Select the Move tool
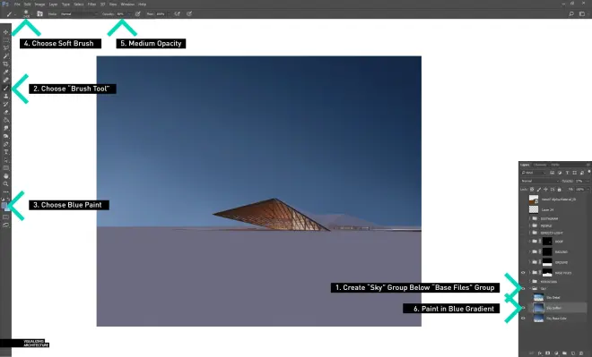The height and width of the screenshot is (357, 592). click(5, 32)
